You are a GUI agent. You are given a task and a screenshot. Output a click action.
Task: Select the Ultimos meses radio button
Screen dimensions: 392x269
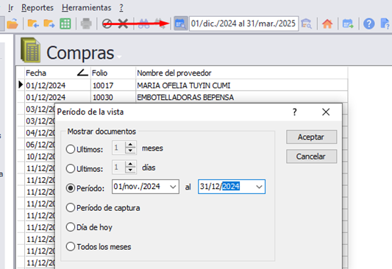pos(71,149)
